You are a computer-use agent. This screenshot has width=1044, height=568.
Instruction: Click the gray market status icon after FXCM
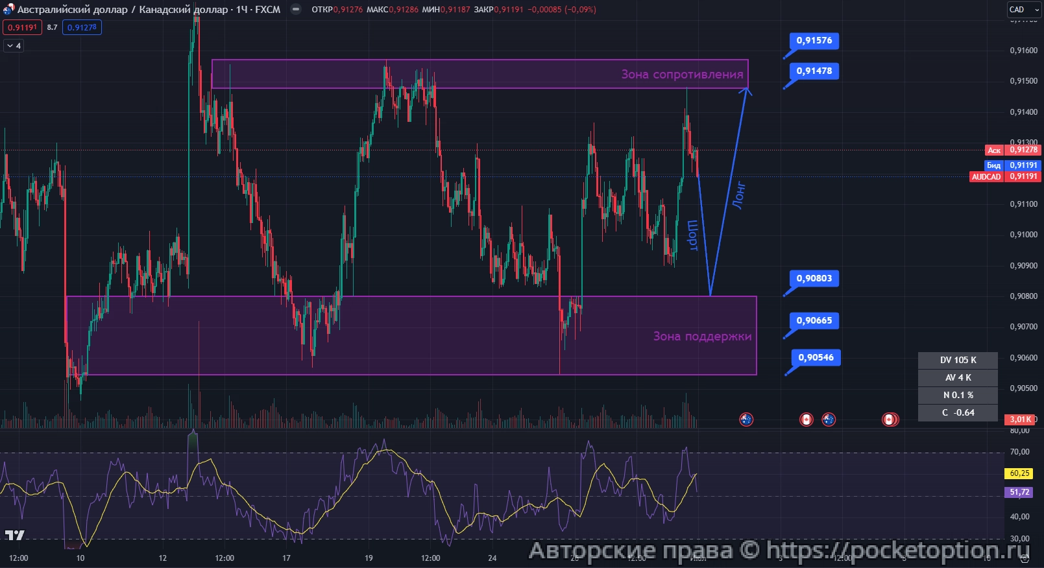(x=295, y=10)
